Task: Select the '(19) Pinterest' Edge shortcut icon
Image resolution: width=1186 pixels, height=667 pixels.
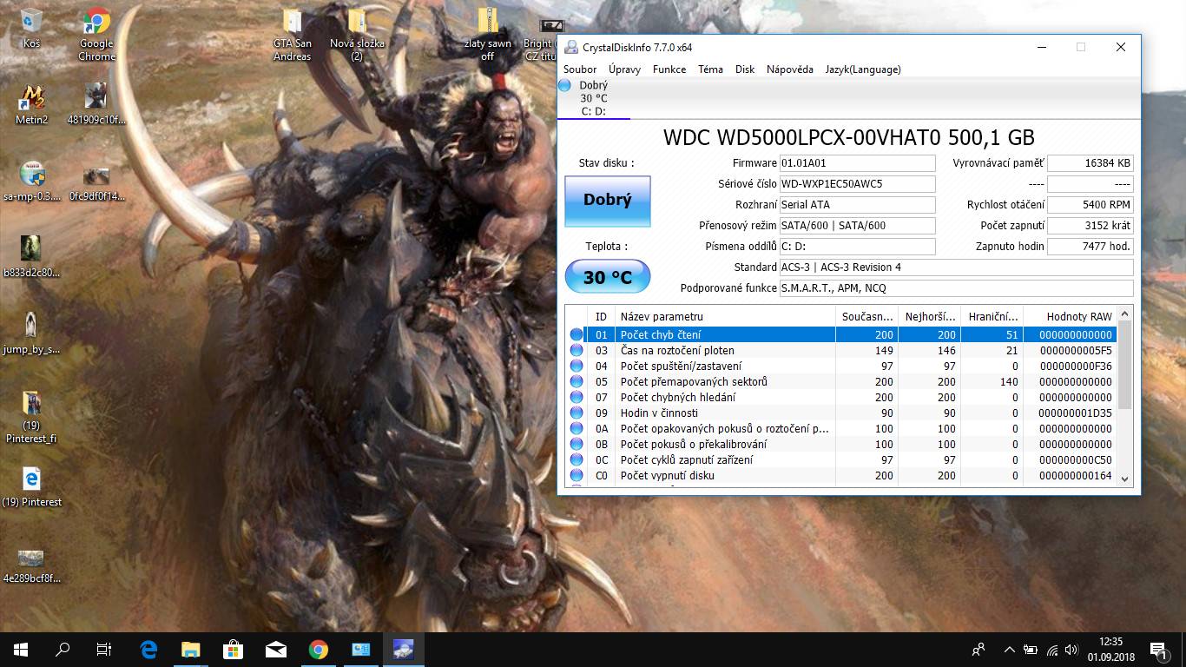Action: tap(31, 487)
